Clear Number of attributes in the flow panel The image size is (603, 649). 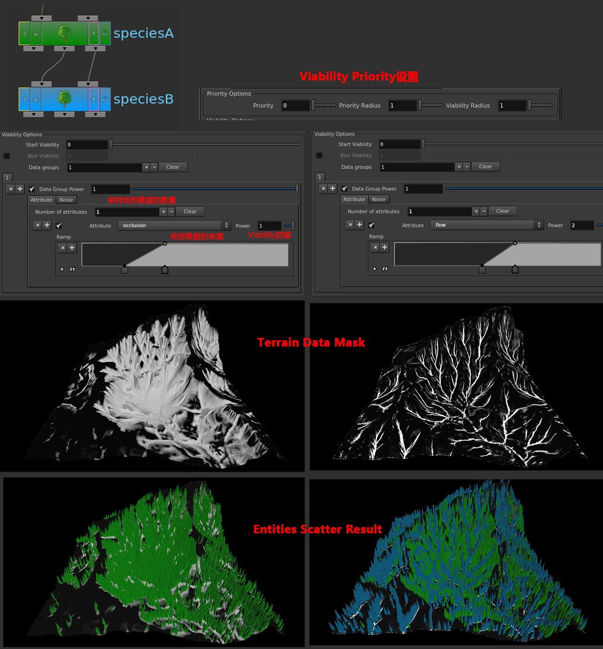coord(503,211)
